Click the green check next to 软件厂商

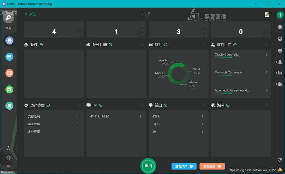235,45
